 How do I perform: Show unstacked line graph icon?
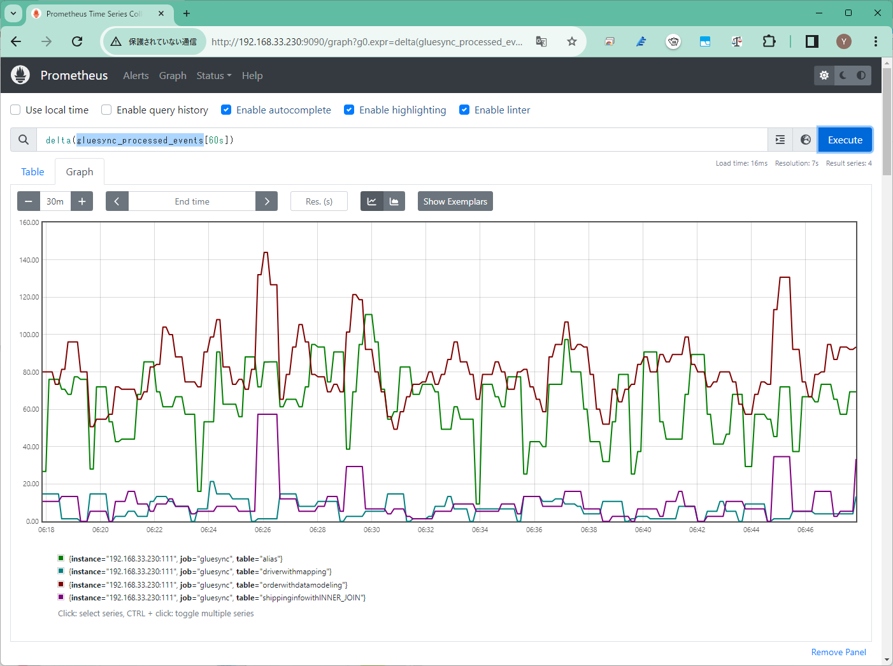click(372, 201)
